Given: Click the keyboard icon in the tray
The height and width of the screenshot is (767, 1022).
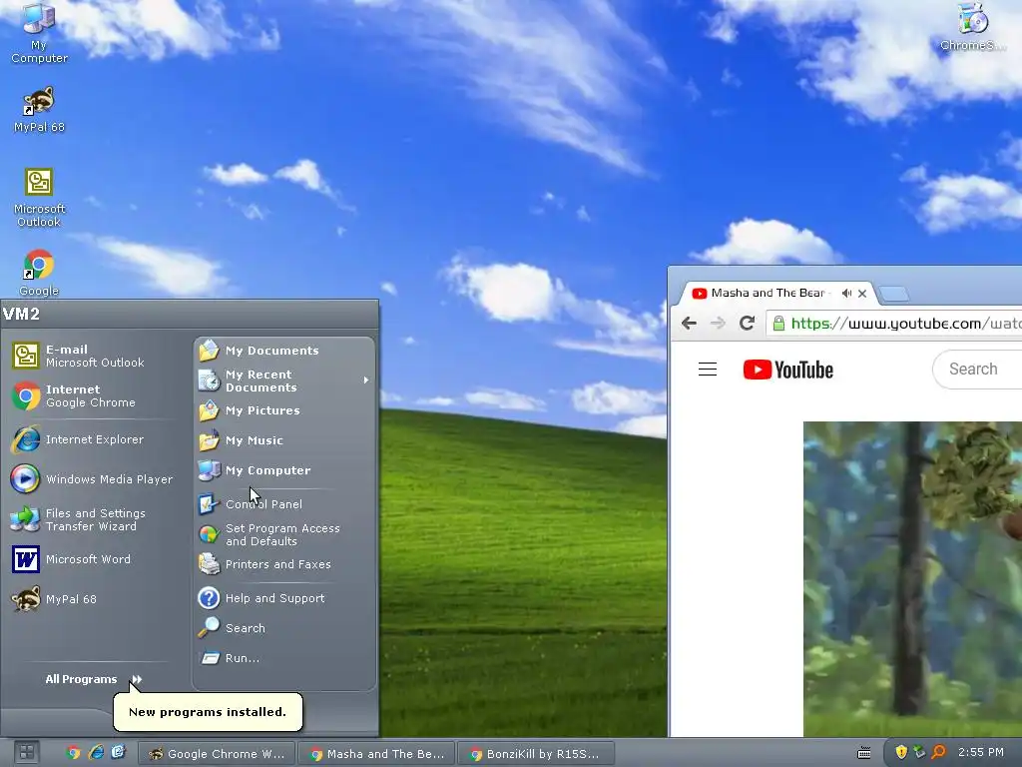Looking at the screenshot, I should pos(864,753).
